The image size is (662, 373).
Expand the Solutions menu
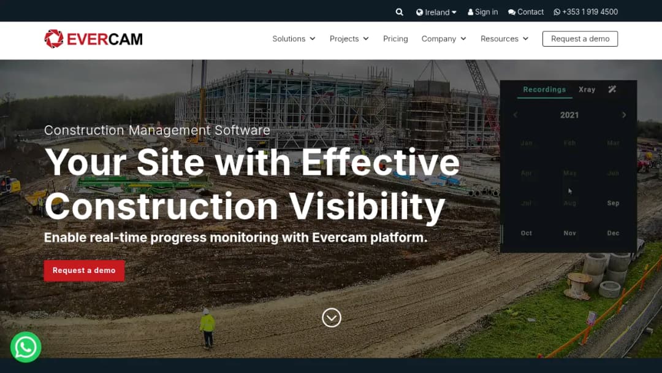click(x=294, y=39)
